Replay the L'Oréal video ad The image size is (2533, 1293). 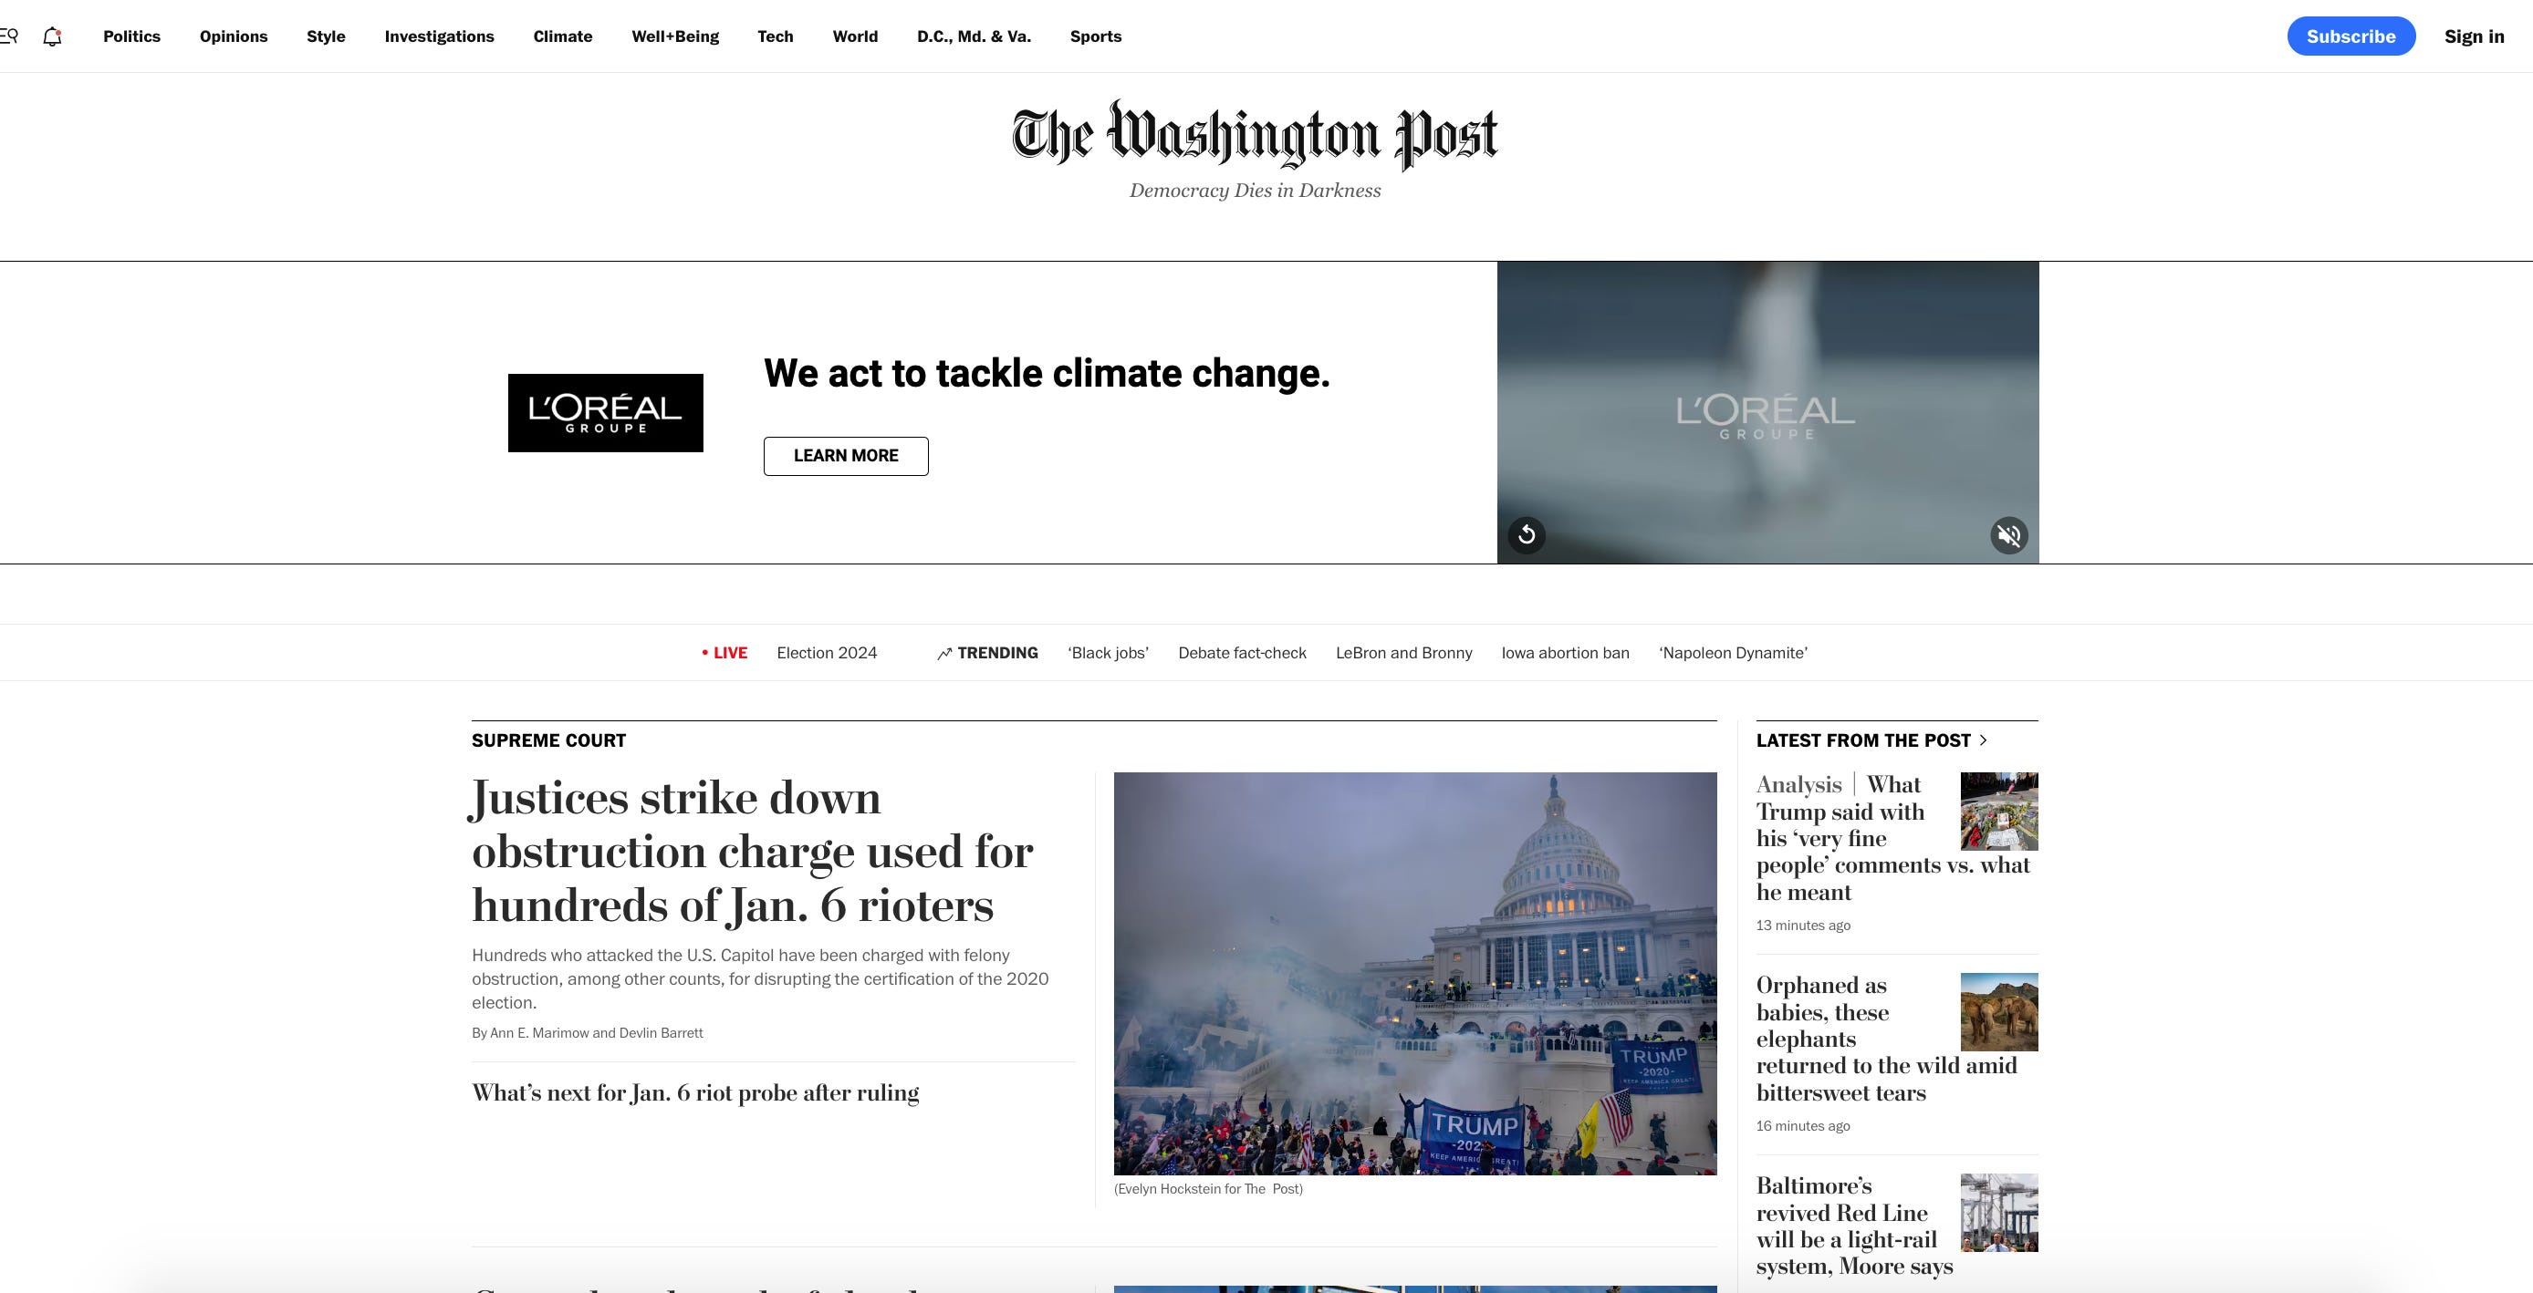(x=1526, y=534)
